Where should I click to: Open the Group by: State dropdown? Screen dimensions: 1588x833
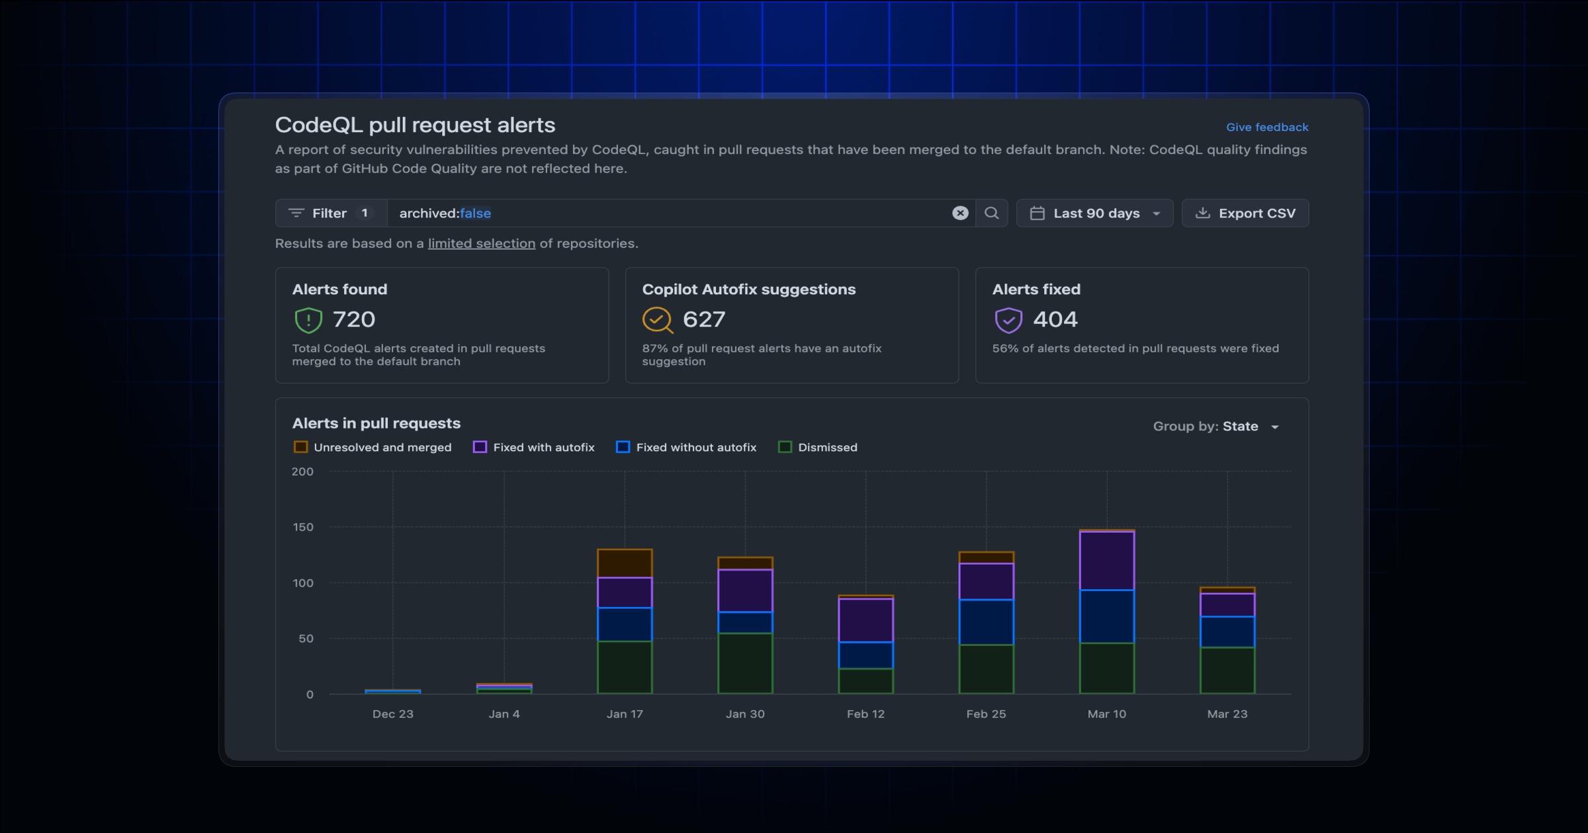(1216, 426)
